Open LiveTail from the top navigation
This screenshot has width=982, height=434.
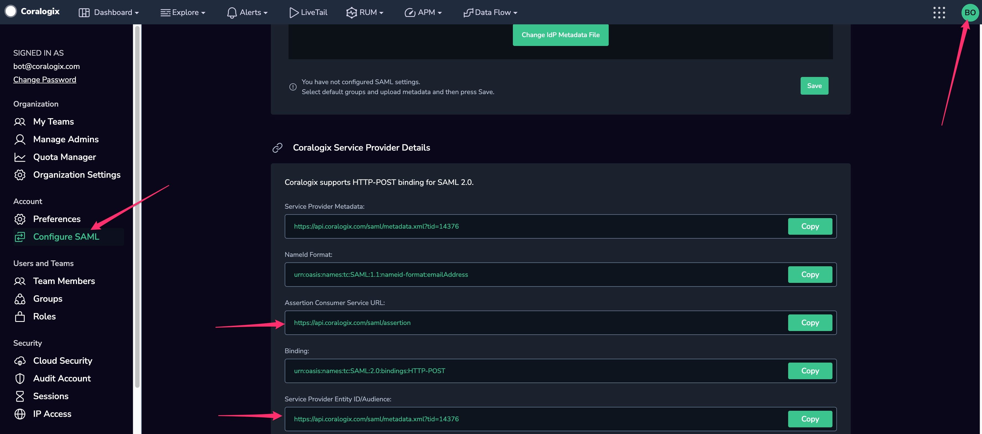point(309,12)
